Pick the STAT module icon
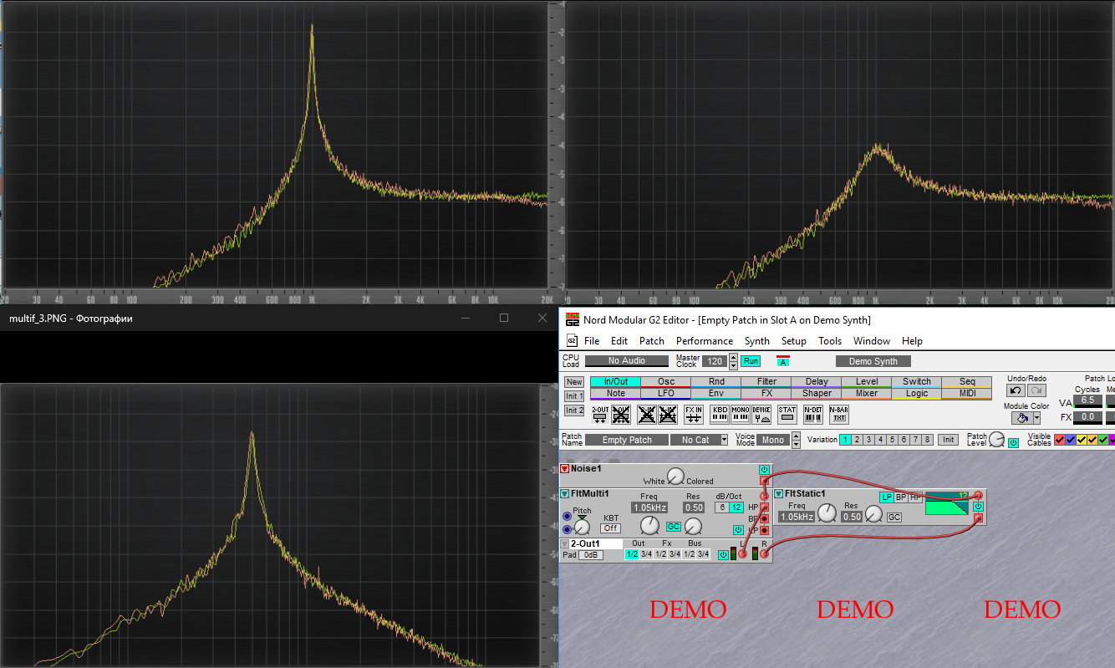This screenshot has width=1115, height=668. point(787,414)
